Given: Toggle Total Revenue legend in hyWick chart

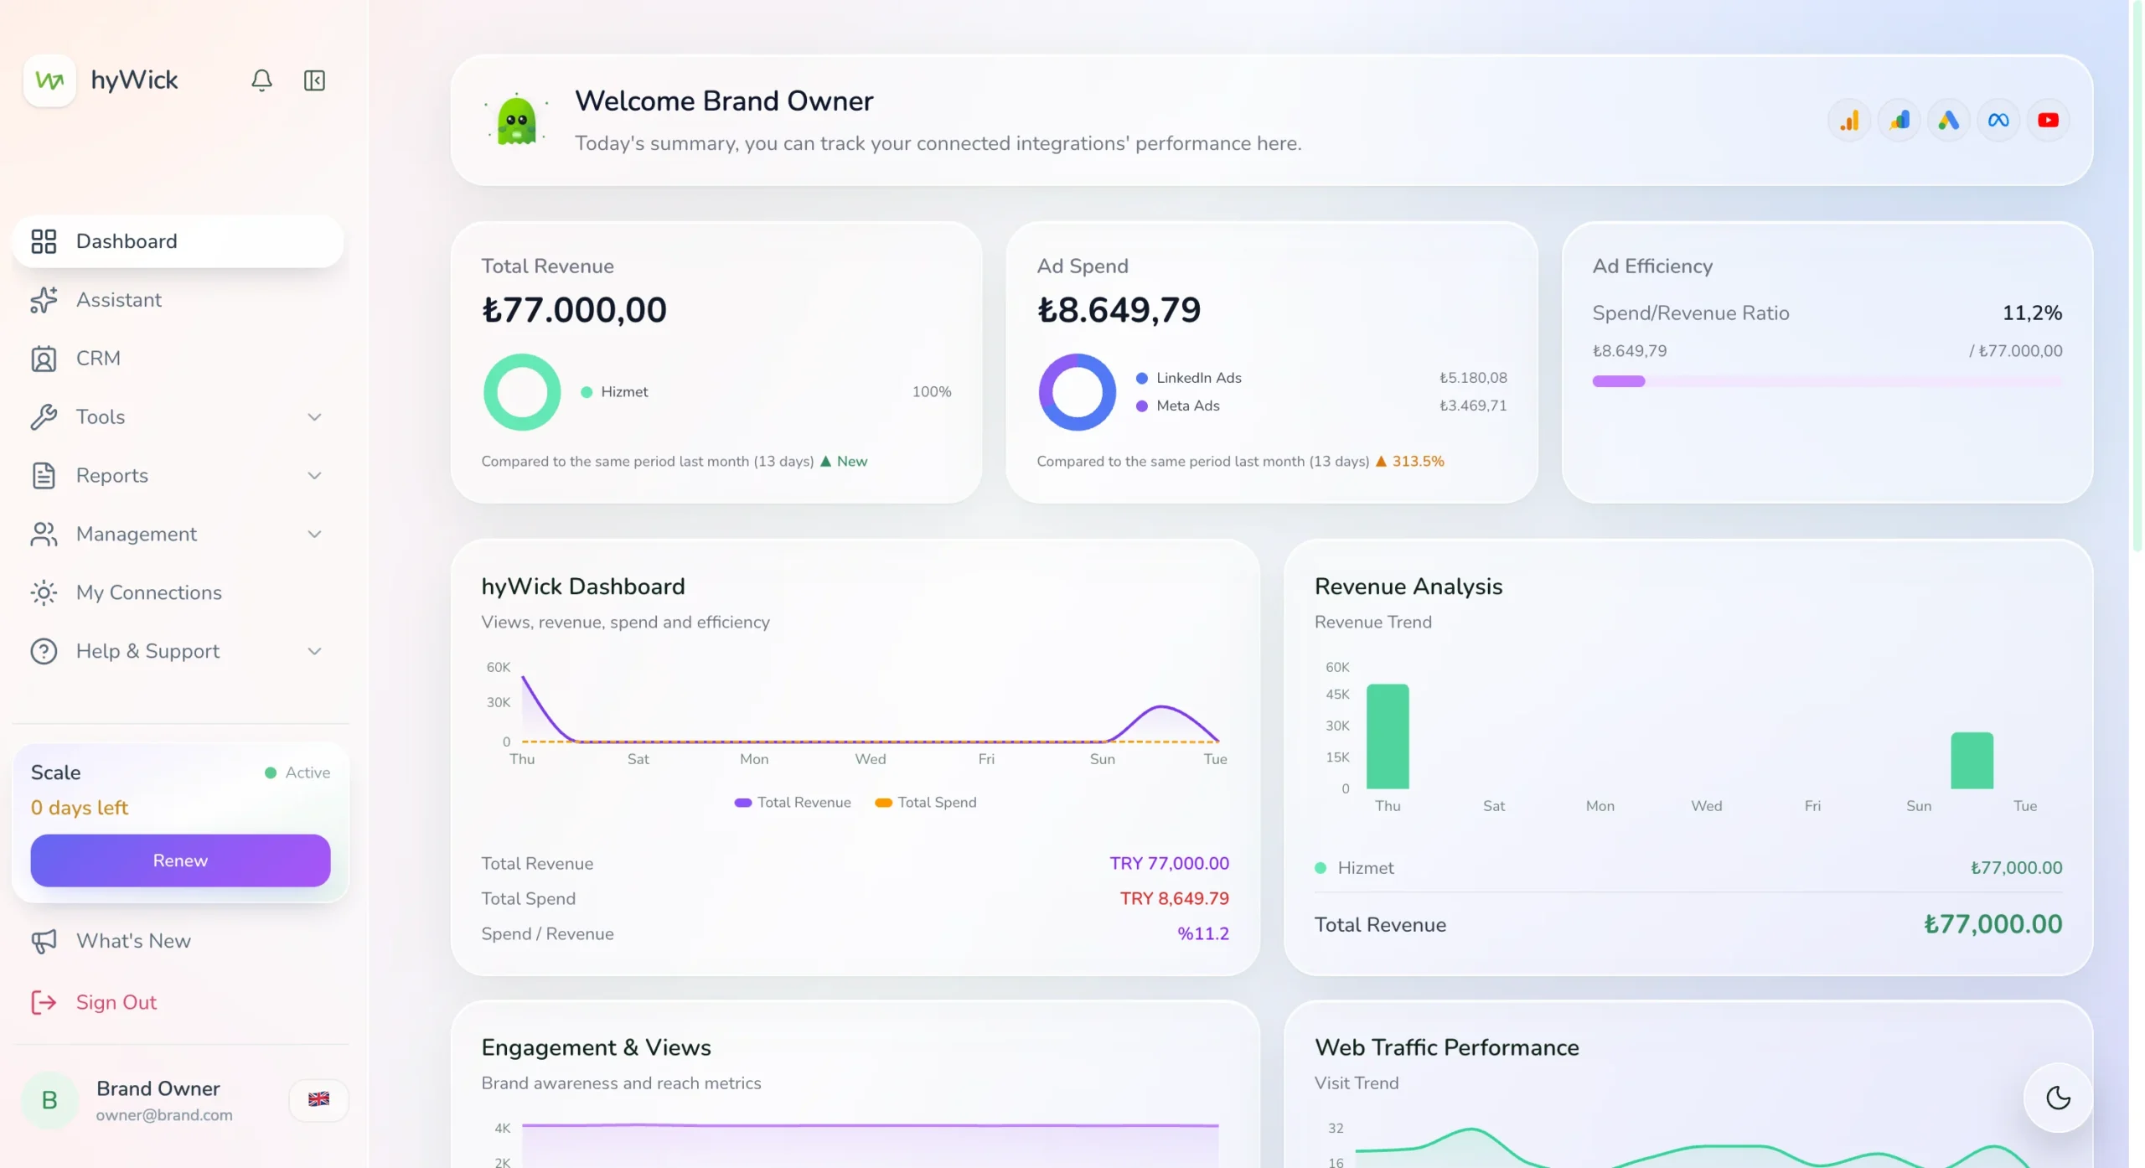Looking at the screenshot, I should coord(792,803).
